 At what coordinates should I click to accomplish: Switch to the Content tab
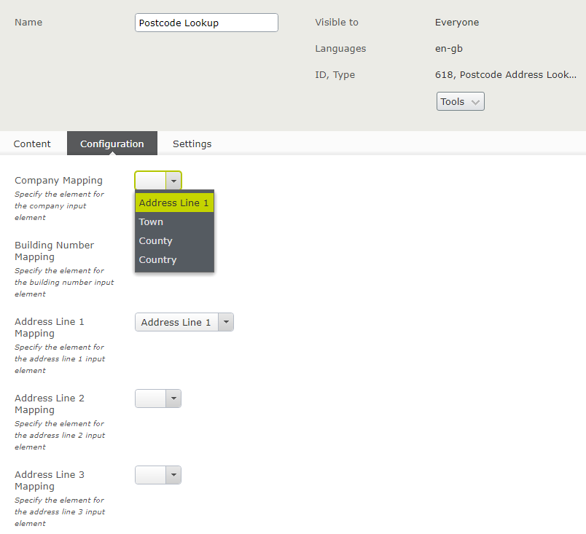coord(32,144)
